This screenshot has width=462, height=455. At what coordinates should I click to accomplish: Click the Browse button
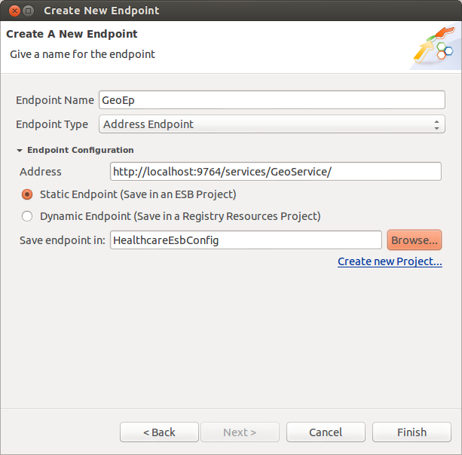coord(415,240)
